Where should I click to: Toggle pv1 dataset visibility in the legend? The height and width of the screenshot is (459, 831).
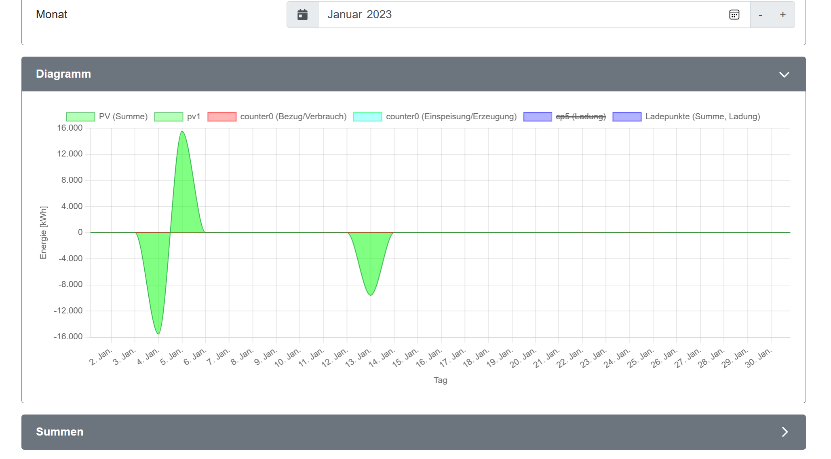(x=194, y=117)
